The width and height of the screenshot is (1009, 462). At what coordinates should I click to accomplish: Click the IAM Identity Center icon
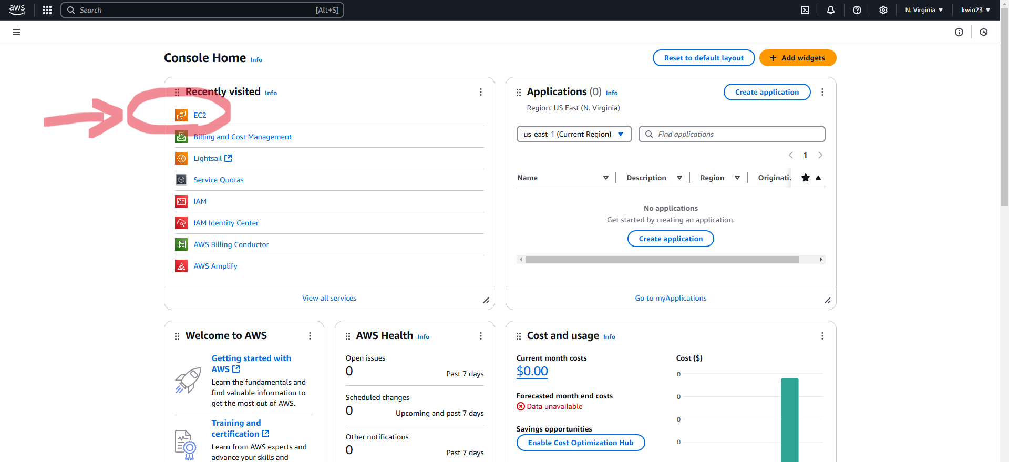(181, 223)
